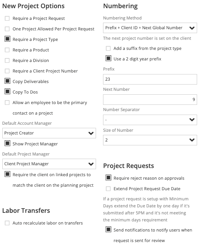The width and height of the screenshot is (201, 244).
Task: Check One Project Allowed Per Project Request
Action: pyautogui.click(x=7, y=29)
